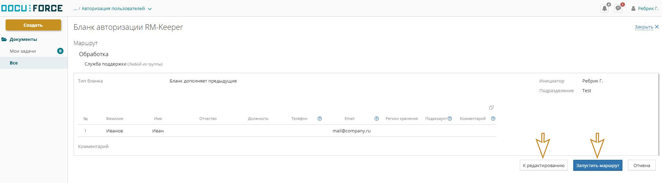Viewport: 662px width, 183px height.
Task: Close the form with the X icon
Action: [x=657, y=27]
